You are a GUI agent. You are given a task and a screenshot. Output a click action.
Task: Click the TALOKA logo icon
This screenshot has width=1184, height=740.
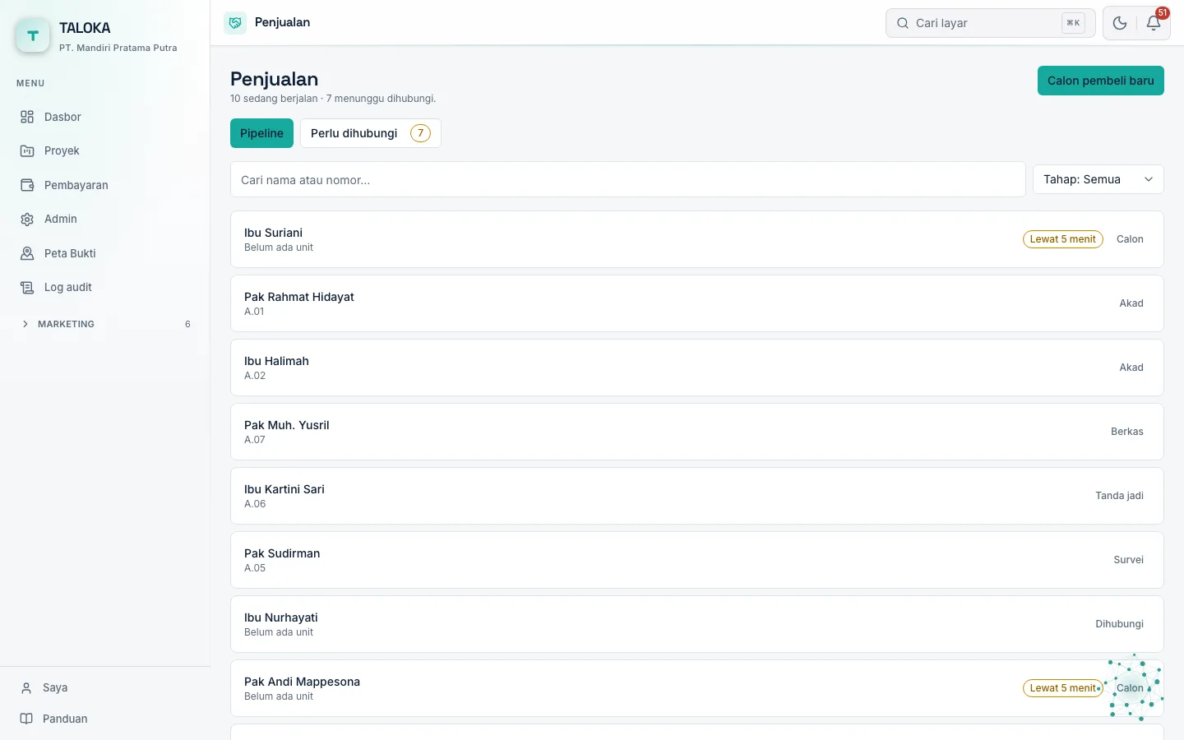tap(33, 35)
